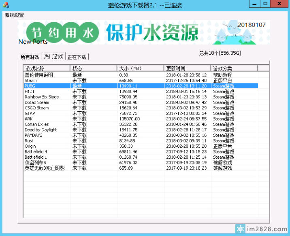Image resolution: width=290 pixels, height=236 pixels.
Task: Select the 热门游戏 tab
Action: click(53, 57)
